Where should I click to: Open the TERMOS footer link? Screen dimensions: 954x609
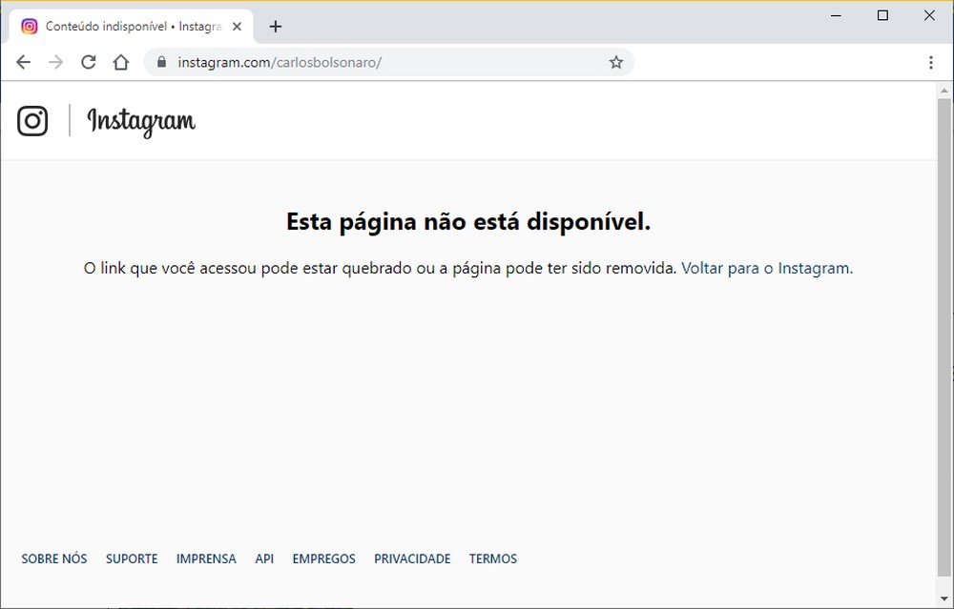[x=493, y=558]
